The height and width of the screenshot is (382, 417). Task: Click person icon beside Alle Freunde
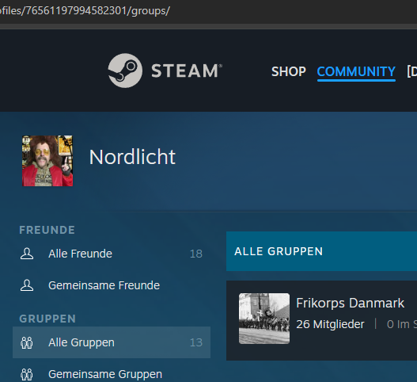pos(27,254)
